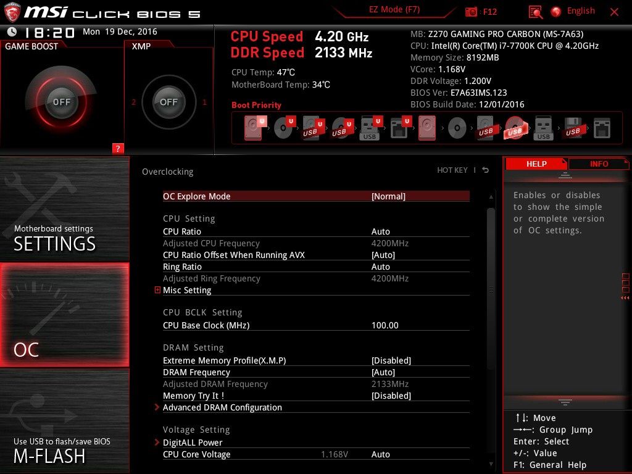Viewport: 632px width, 474px height.
Task: Click the MSI dragon shield logo
Action: pyautogui.click(x=12, y=12)
